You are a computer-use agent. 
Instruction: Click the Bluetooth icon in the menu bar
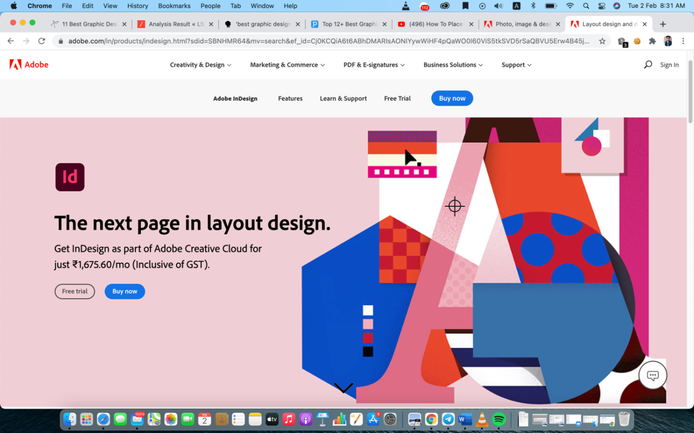533,6
